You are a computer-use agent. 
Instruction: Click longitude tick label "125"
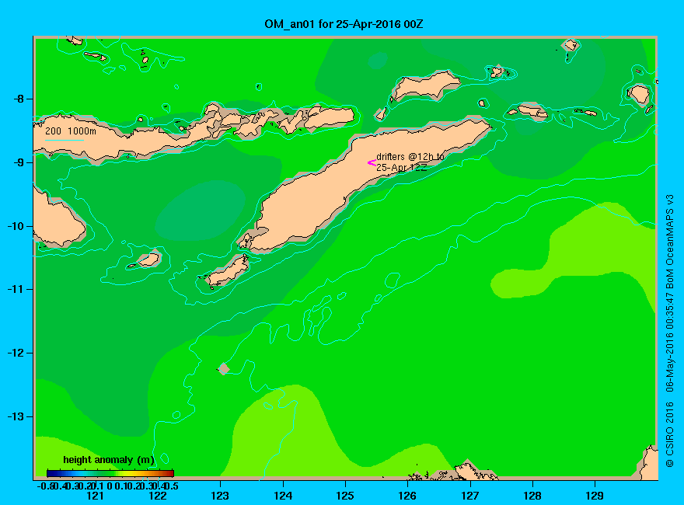click(345, 496)
